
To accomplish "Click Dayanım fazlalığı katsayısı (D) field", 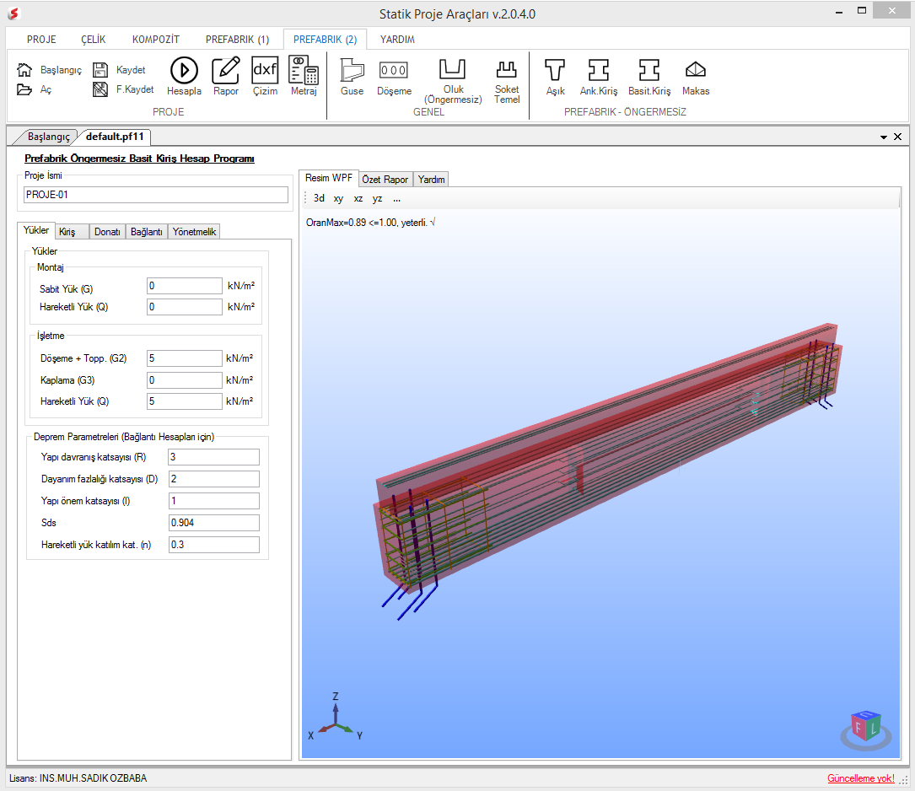I will click(213, 479).
